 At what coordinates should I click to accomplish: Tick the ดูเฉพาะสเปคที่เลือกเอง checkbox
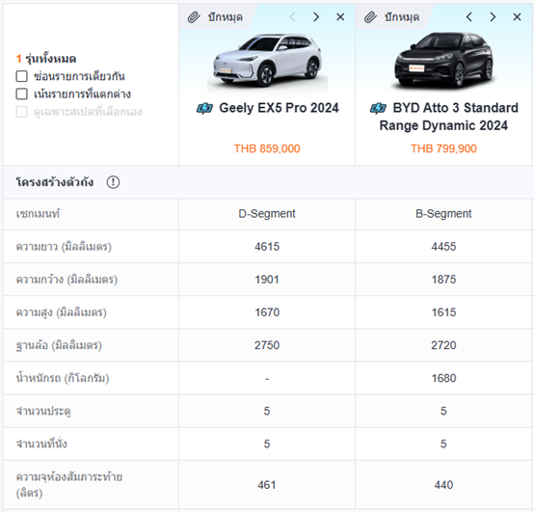22,112
